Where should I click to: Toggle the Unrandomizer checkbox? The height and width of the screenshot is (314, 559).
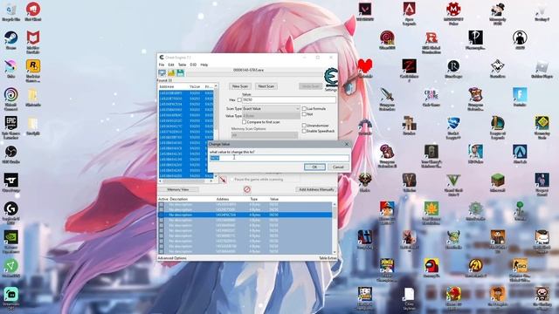pyautogui.click(x=304, y=126)
